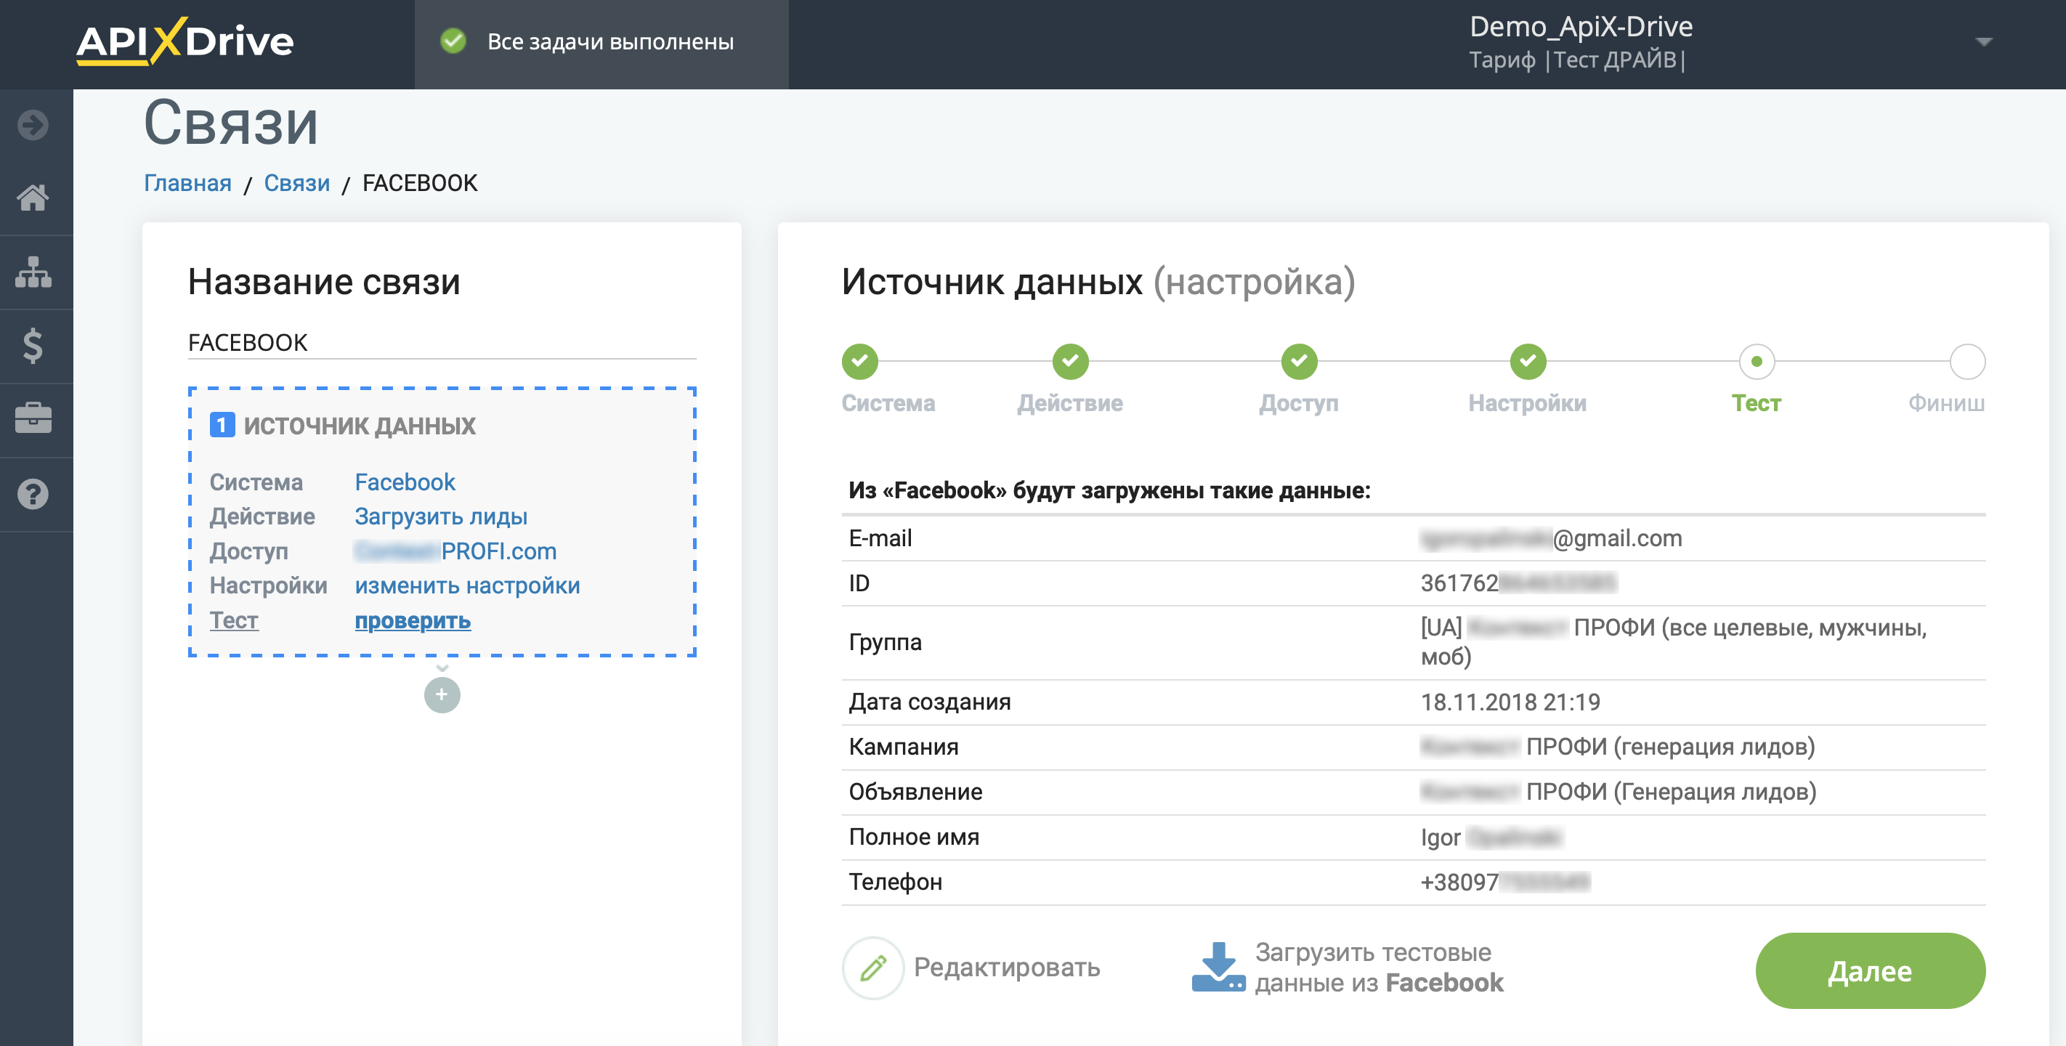This screenshot has width=2066, height=1046.
Task: Open connections sitemap icon in sidebar
Action: click(33, 272)
